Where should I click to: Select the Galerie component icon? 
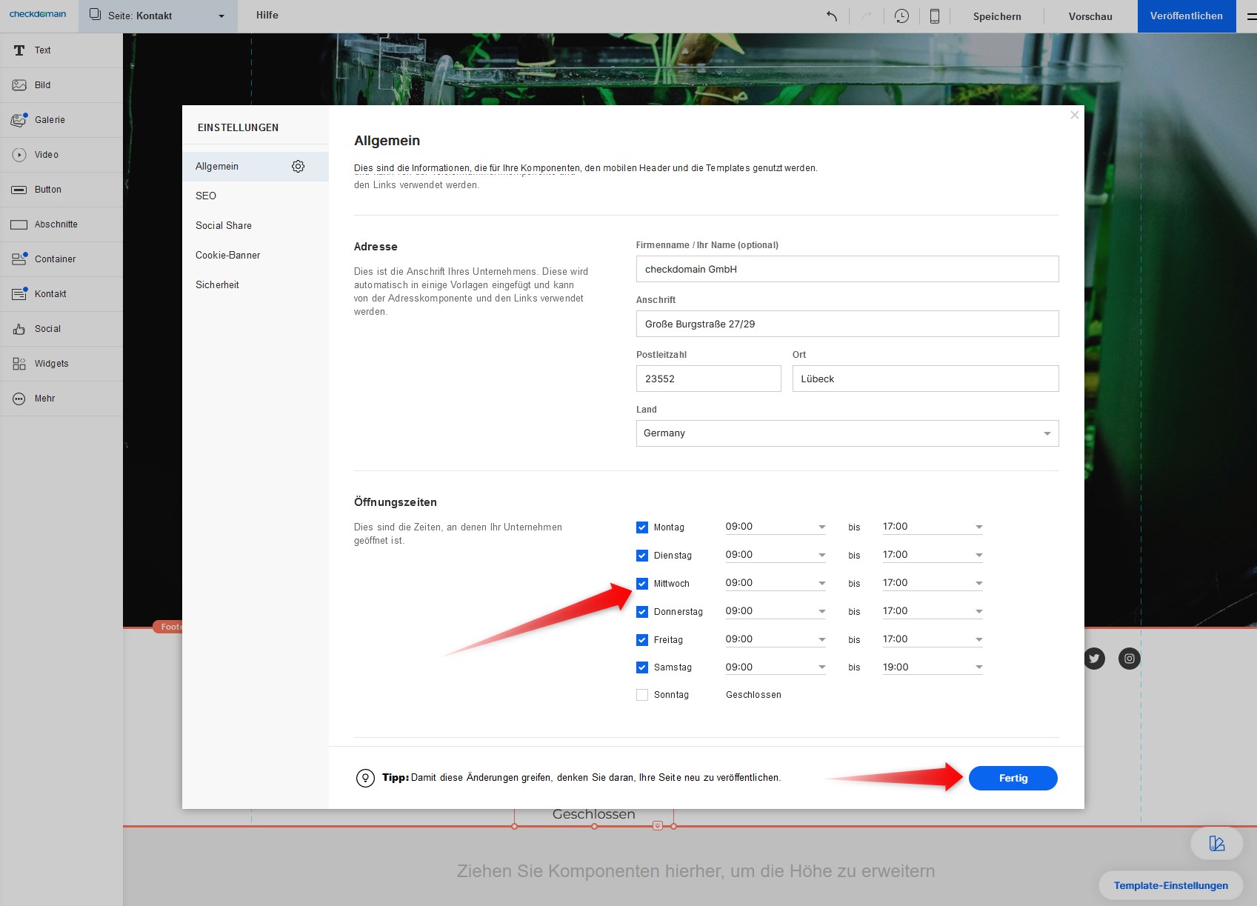tap(19, 120)
